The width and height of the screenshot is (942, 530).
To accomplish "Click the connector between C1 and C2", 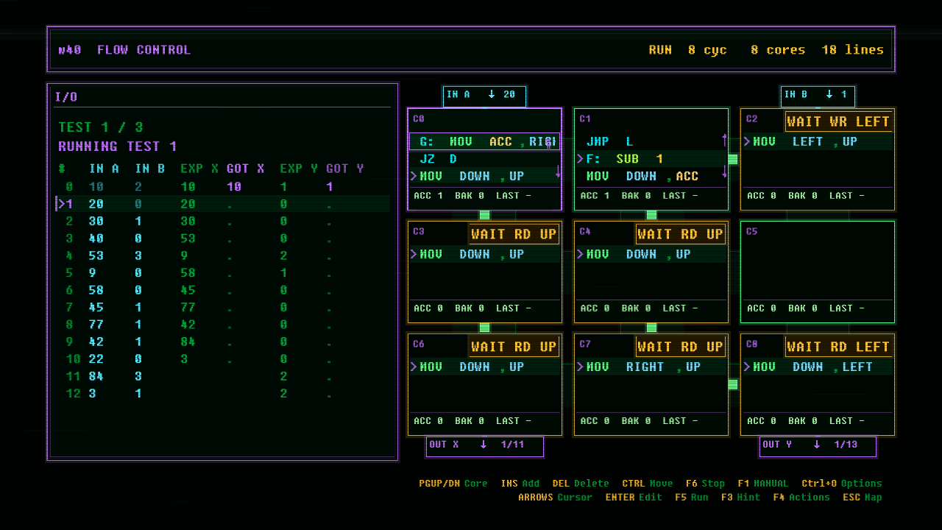I will coord(733,159).
